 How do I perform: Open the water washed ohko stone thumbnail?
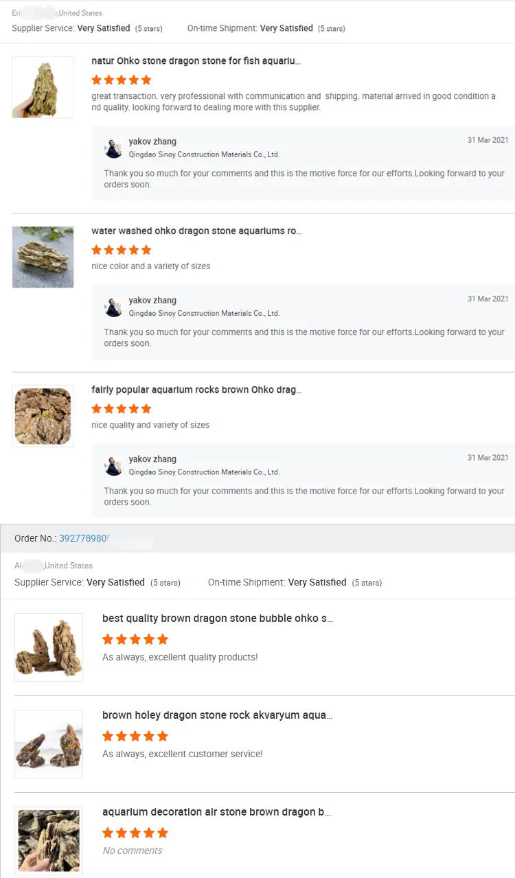tap(43, 257)
